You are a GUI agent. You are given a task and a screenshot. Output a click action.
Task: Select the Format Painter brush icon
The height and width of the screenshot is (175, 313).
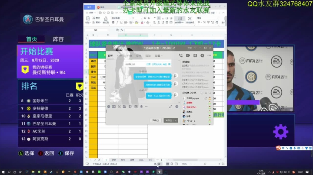(x=106, y=19)
